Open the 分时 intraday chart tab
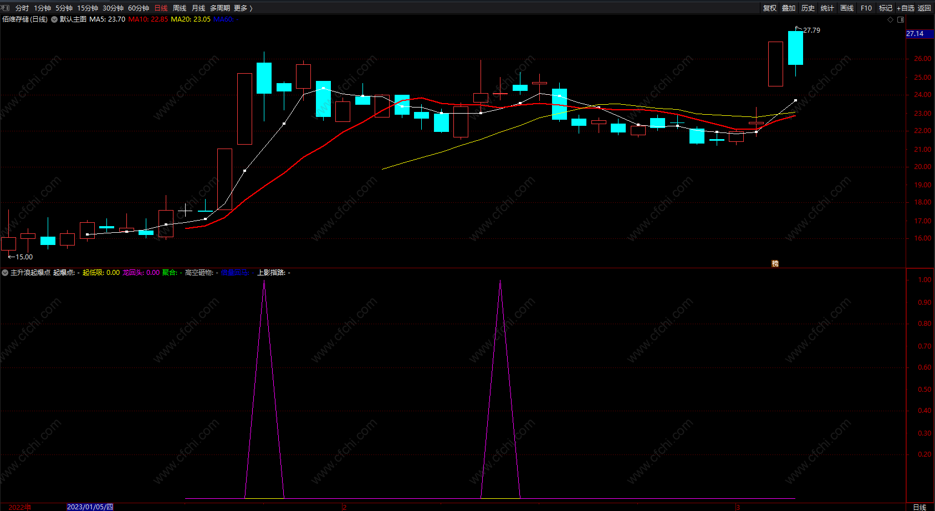This screenshot has height=511, width=935. pyautogui.click(x=22, y=8)
